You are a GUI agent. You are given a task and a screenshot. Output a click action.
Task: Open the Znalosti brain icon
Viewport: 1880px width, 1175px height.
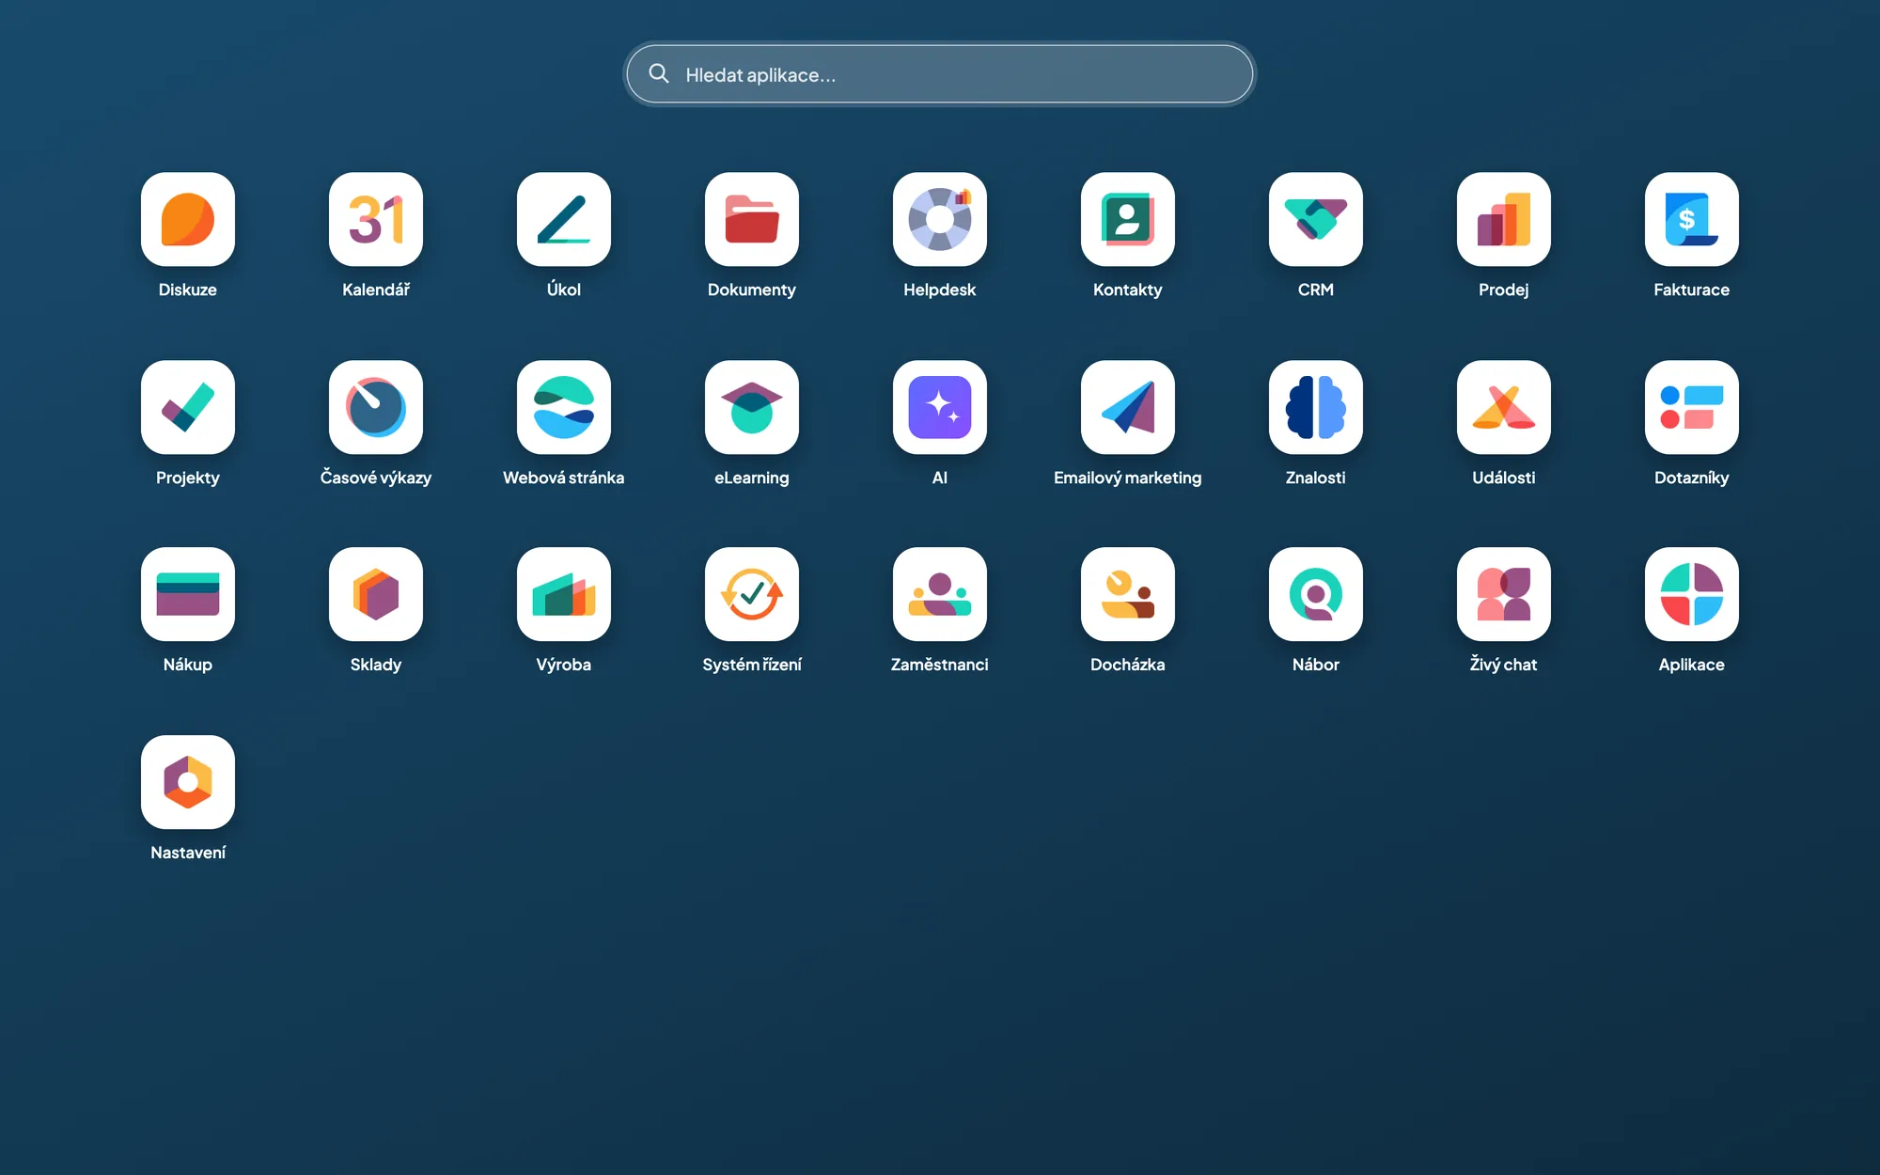click(1316, 407)
